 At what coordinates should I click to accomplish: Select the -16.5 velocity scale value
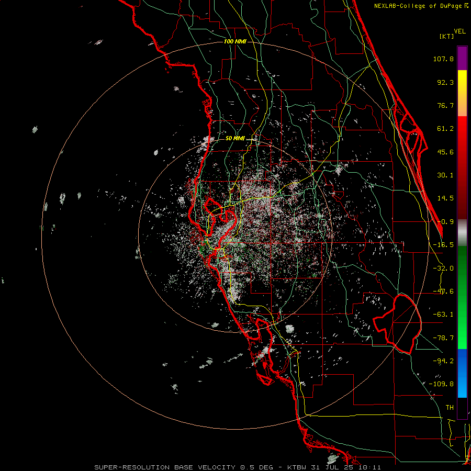443,245
